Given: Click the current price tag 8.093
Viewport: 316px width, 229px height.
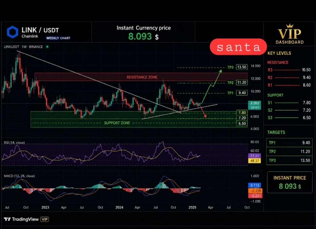Looking at the screenshot, I should pos(255,105).
